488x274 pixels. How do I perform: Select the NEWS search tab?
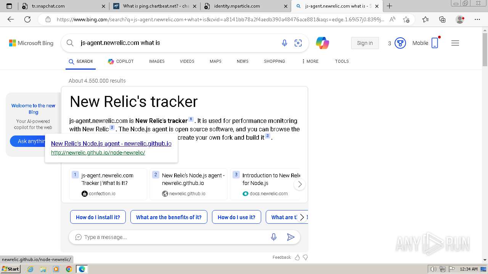click(x=242, y=61)
